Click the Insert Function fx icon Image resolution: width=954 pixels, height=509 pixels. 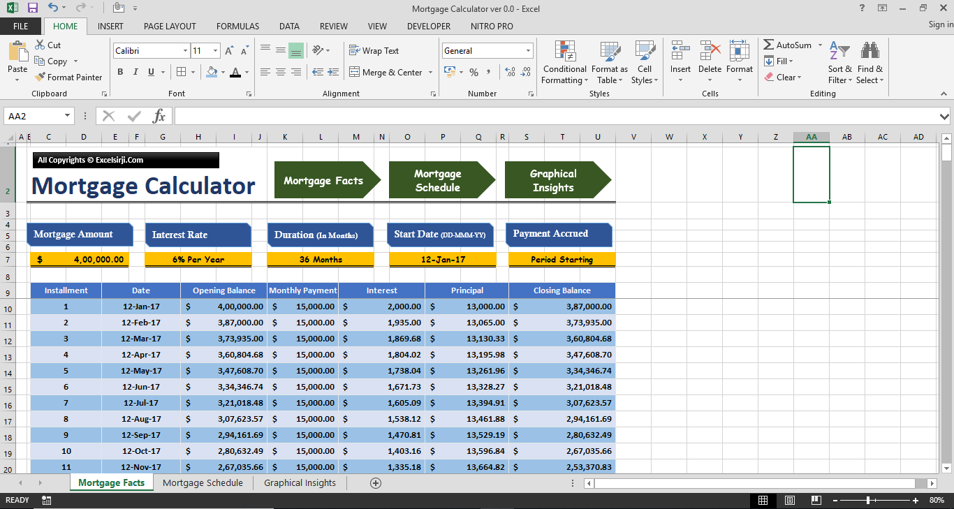pyautogui.click(x=159, y=116)
